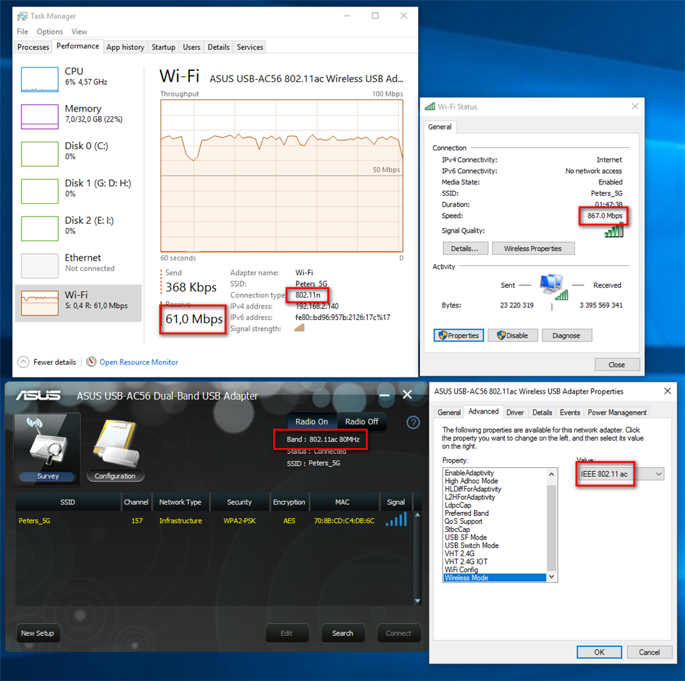Click the Resource Monitor gauge icon
The image size is (685, 681).
(x=91, y=362)
